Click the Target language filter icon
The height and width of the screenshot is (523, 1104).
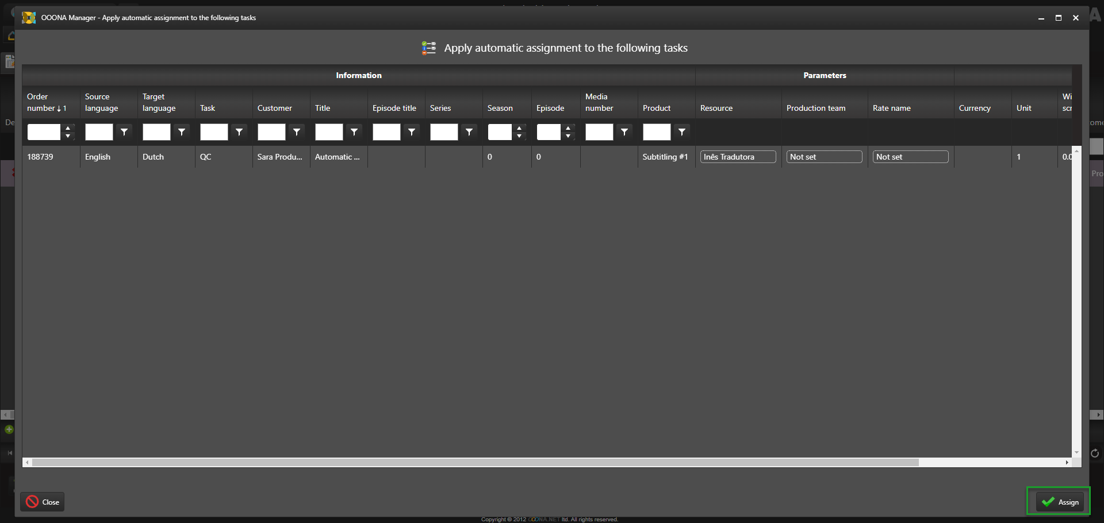(182, 132)
